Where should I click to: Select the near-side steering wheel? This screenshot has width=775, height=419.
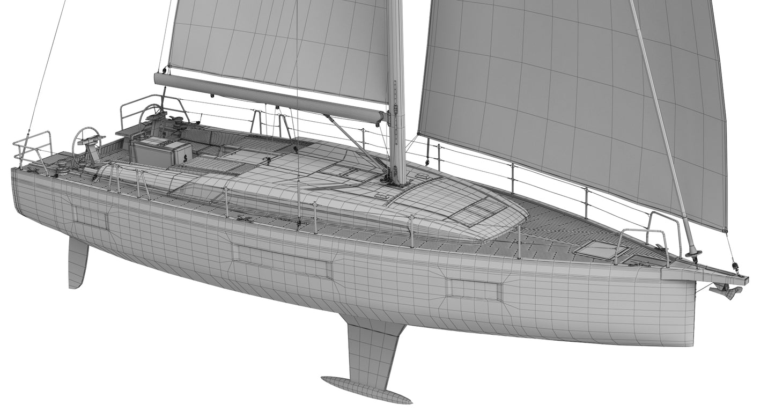86,139
